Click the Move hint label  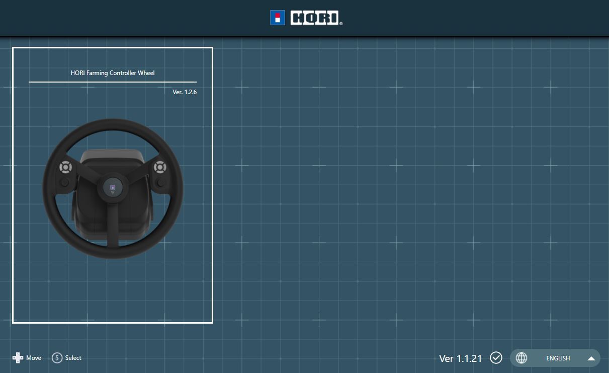[x=34, y=358]
